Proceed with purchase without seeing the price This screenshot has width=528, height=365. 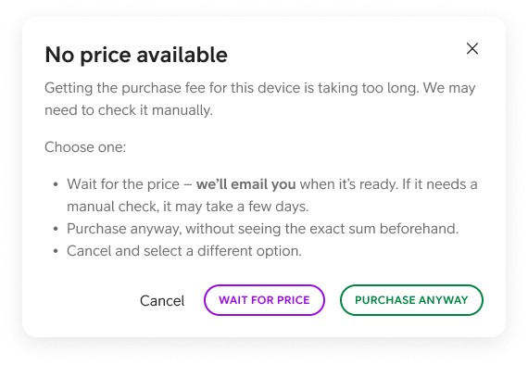411,300
